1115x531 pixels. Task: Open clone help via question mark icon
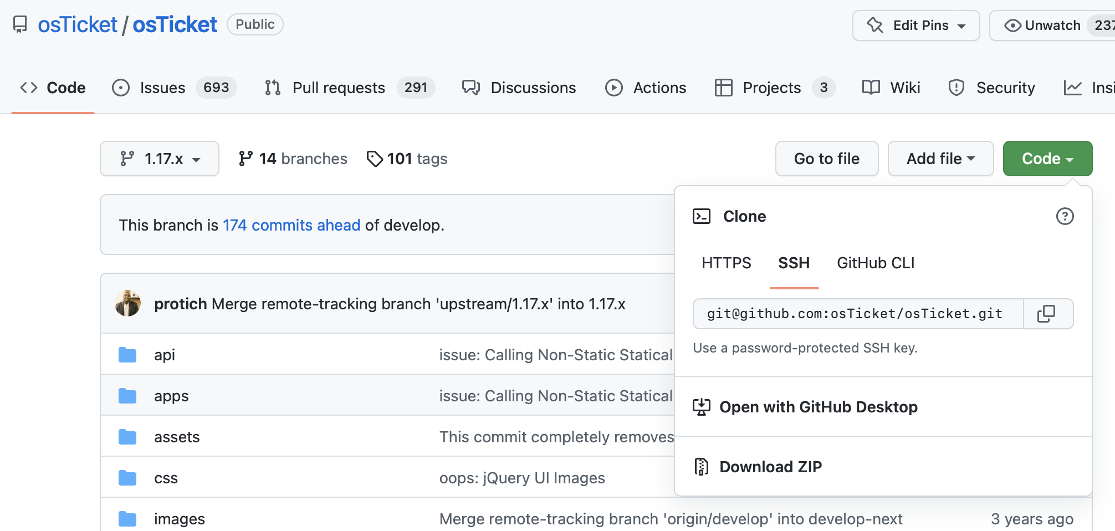point(1065,217)
